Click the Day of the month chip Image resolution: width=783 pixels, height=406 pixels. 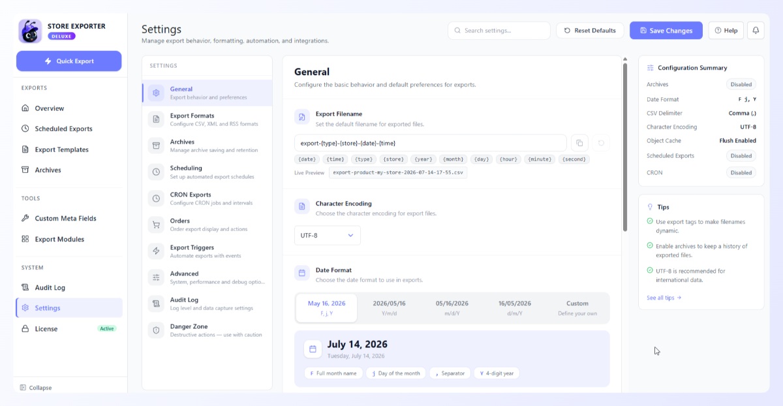pos(395,373)
